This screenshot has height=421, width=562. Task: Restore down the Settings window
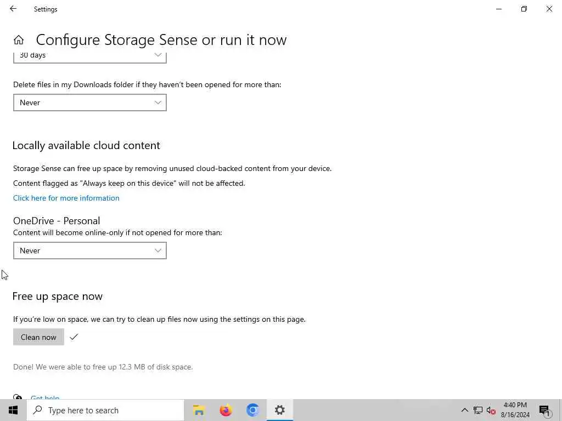(524, 9)
